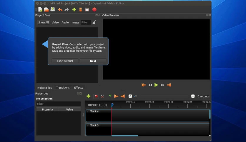
Task: Choose profile icon in main toolbar
Action: pyautogui.click(x=81, y=10)
